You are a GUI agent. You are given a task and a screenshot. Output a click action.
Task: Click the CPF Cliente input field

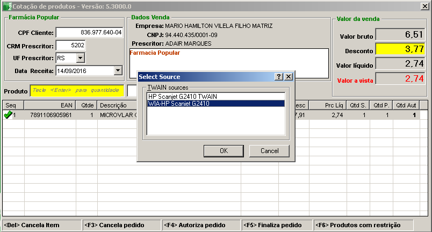[89, 33]
